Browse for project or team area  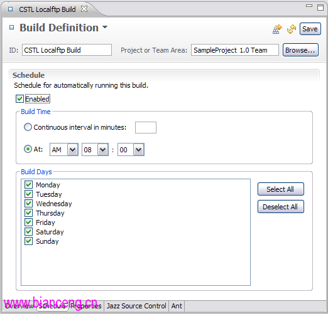pos(300,50)
